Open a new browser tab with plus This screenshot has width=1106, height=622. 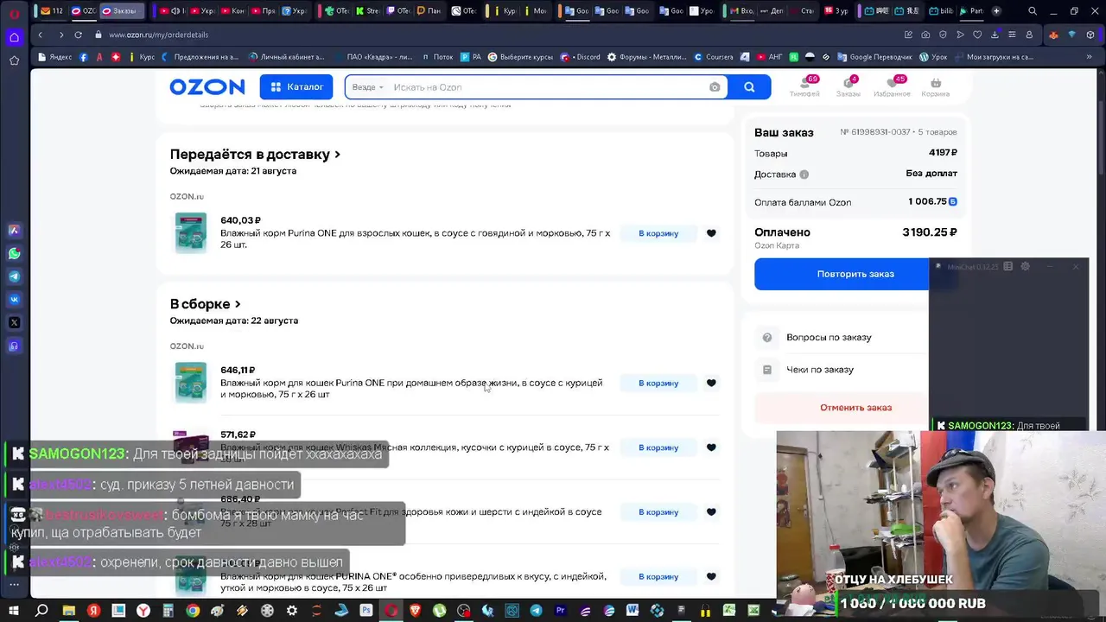coord(996,11)
